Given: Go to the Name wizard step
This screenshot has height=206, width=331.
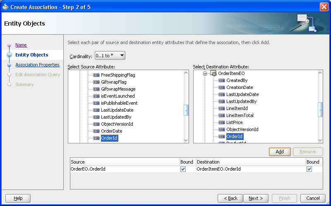Looking at the screenshot, I should (x=21, y=45).
